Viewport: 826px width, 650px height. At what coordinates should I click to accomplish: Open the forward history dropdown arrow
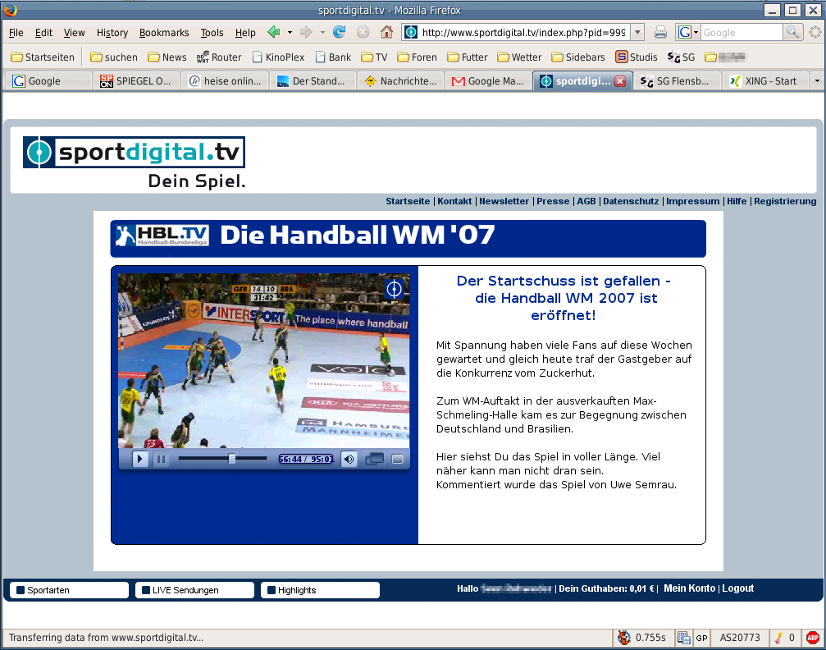pos(322,33)
